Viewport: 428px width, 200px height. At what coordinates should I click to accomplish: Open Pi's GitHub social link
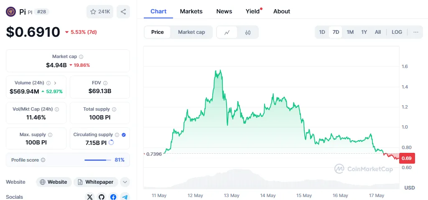point(102,197)
